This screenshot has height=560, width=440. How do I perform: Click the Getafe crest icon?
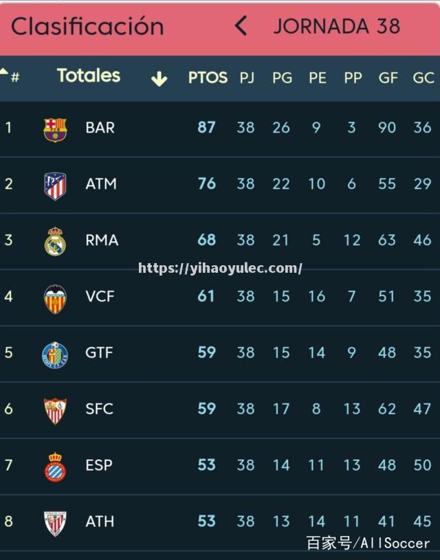55,355
